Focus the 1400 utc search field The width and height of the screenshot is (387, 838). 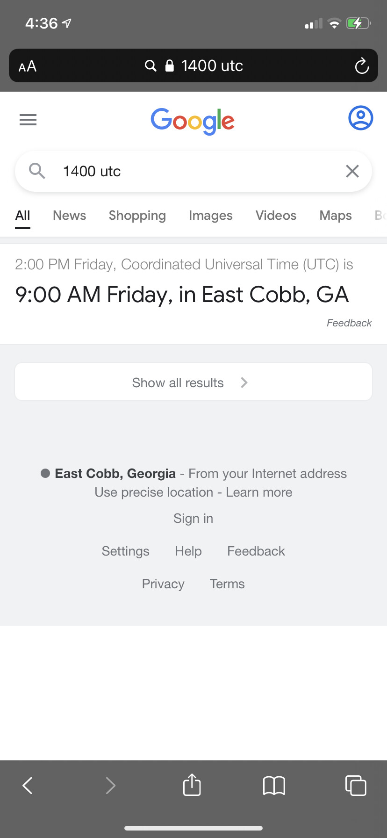click(x=196, y=171)
